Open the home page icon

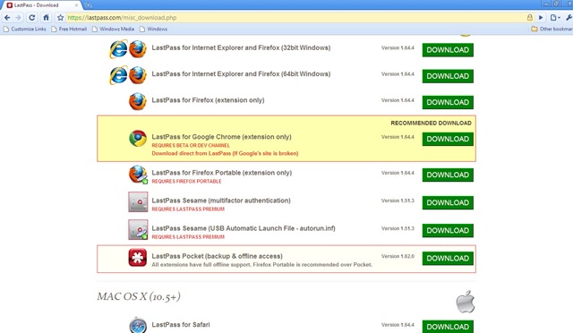[46, 17]
